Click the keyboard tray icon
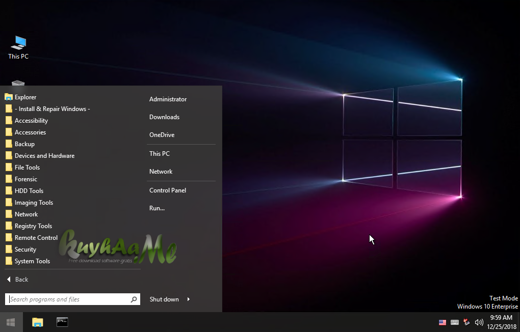 [455, 322]
